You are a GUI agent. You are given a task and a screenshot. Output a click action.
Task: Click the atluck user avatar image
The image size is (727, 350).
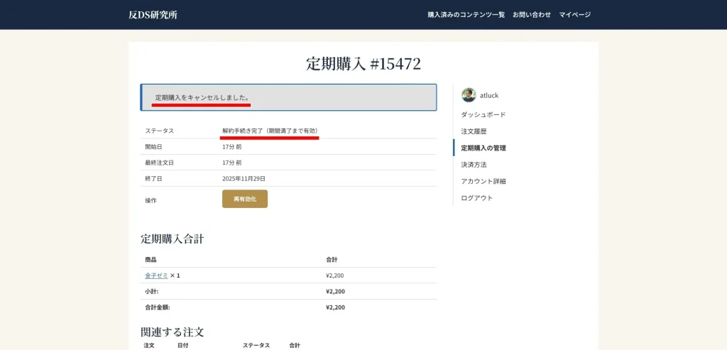coord(469,95)
